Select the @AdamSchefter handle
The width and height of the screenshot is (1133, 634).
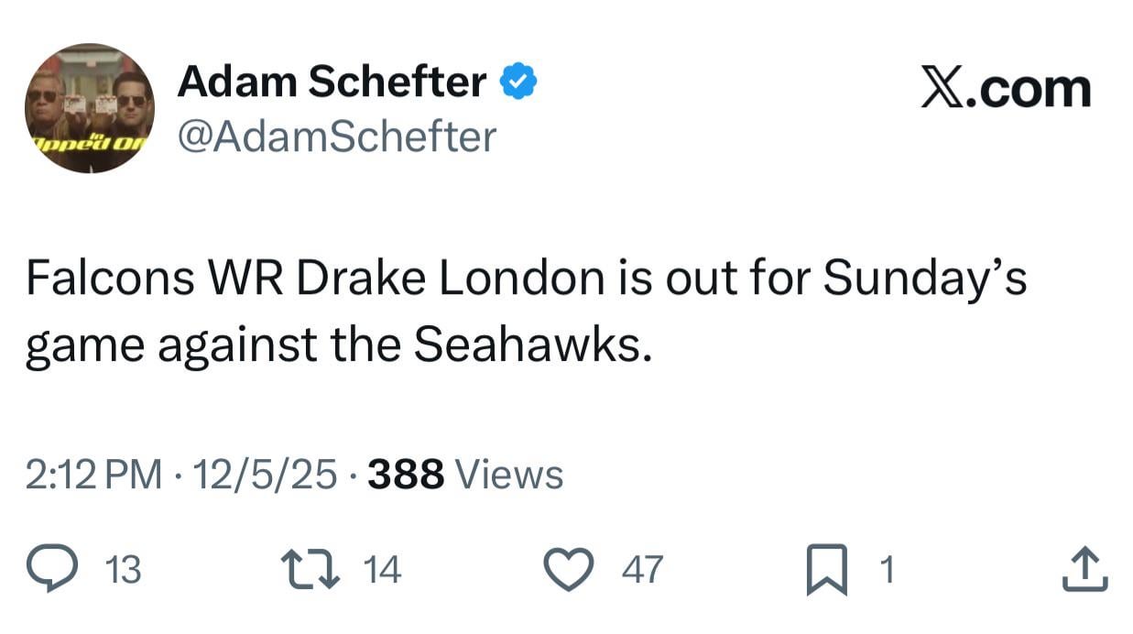[338, 136]
